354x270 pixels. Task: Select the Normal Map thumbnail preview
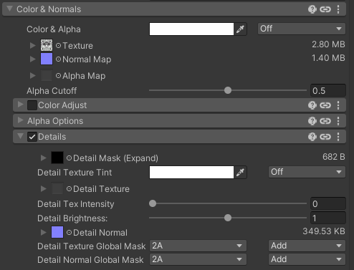coord(47,59)
